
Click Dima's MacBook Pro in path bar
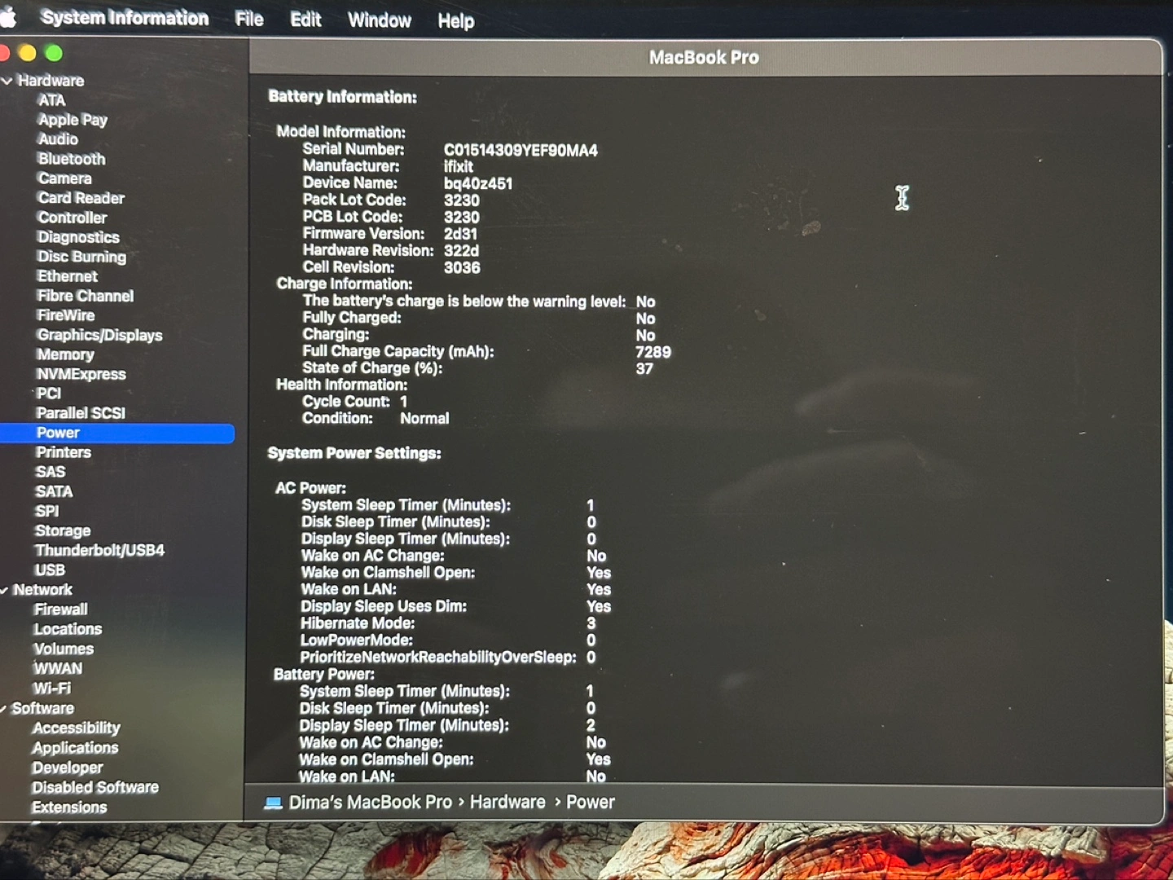(x=370, y=803)
